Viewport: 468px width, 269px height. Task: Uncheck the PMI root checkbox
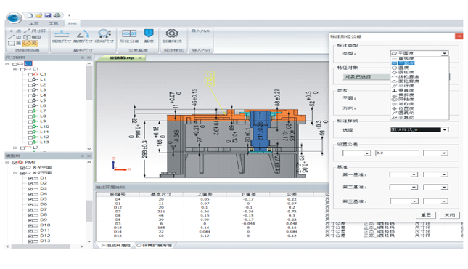15,162
